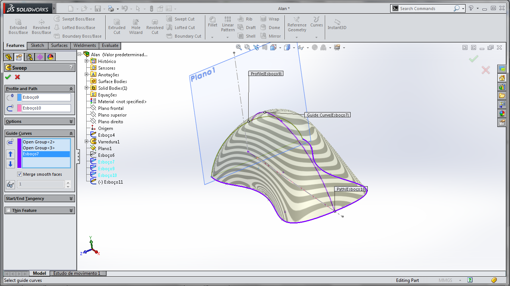
Task: Switch to the Surfaces tab
Action: (x=59, y=45)
